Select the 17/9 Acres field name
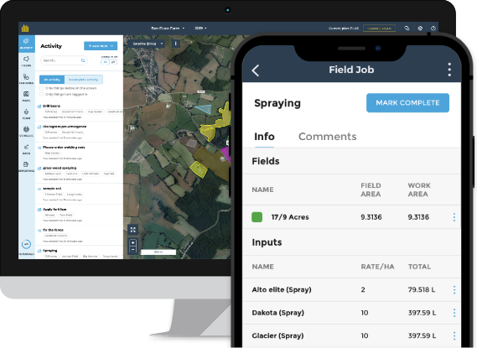477x348 pixels. [290, 217]
